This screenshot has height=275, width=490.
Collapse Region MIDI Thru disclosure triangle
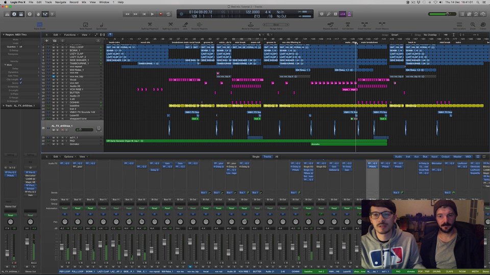point(4,35)
